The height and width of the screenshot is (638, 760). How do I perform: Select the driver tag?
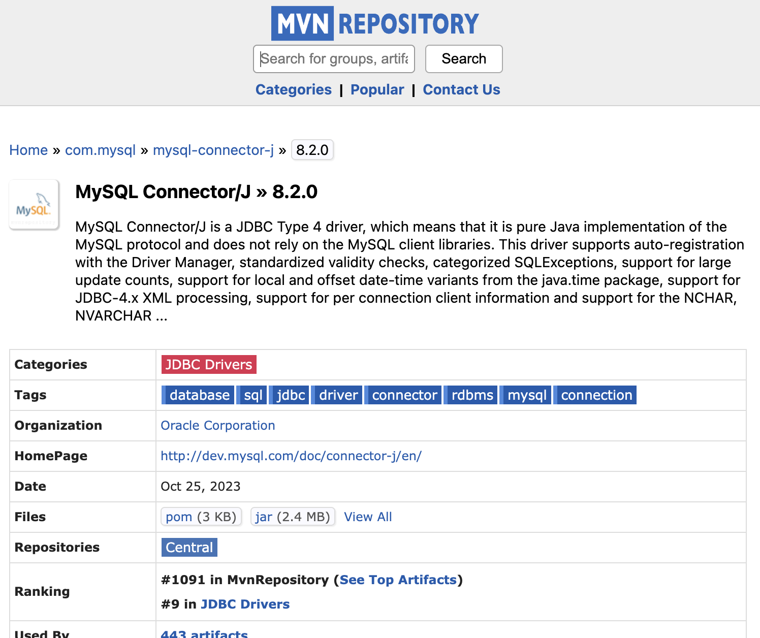(x=337, y=395)
